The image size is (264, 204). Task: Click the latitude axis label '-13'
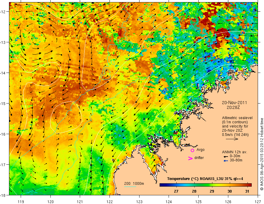click(3, 42)
